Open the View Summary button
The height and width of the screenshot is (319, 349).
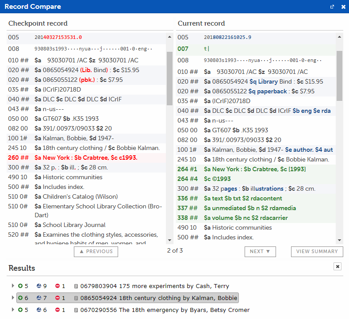pos(317,251)
